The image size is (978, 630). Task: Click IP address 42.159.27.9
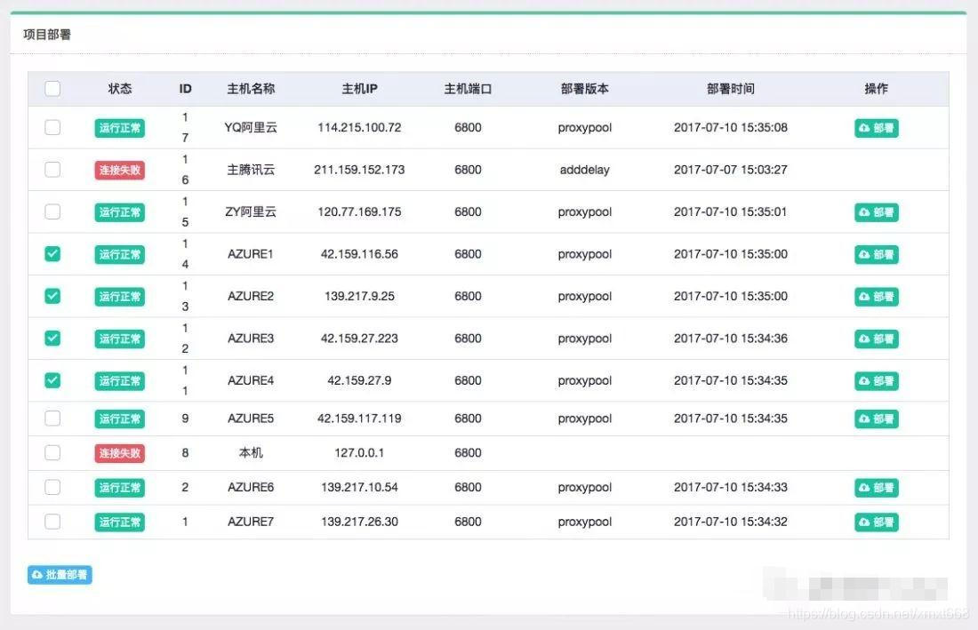(359, 380)
